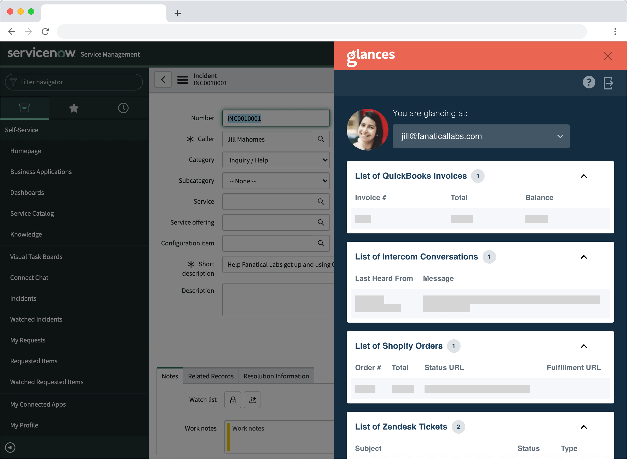
Task: Open the jill@fanaticallabs.com contact dropdown
Action: point(560,136)
